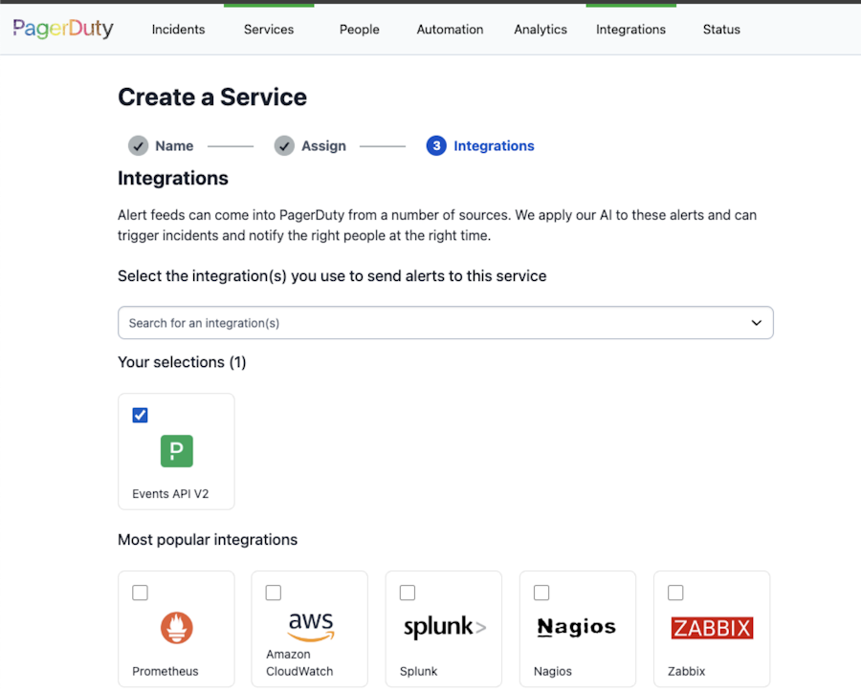
Task: Open the Automation menu
Action: coord(450,30)
